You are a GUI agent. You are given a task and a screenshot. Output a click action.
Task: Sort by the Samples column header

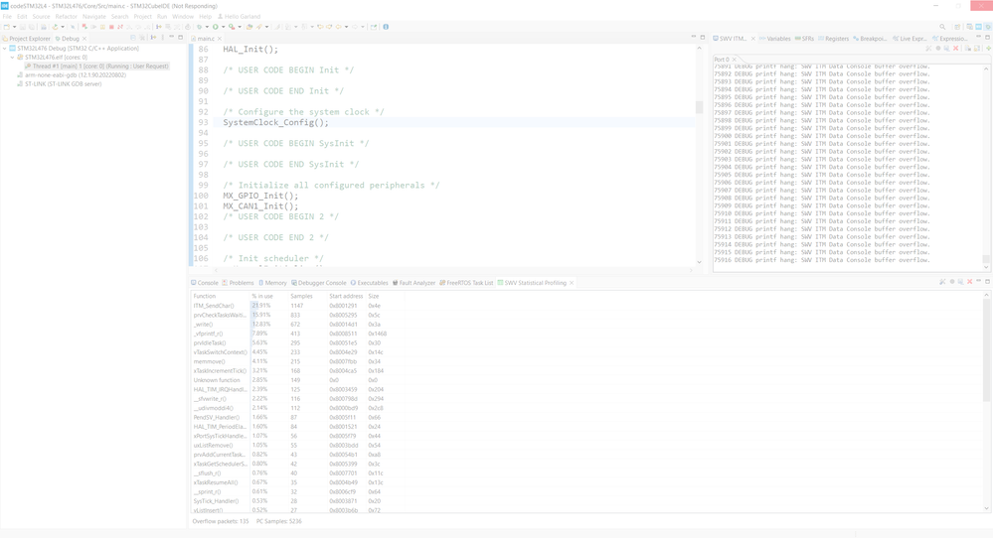pos(301,296)
